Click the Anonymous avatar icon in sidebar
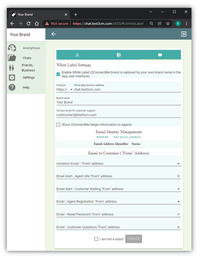Image resolution: width=197 pixels, height=258 pixels. pyautogui.click(x=12, y=48)
